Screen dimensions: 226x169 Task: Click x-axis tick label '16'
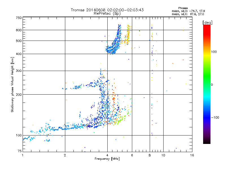(192, 155)
